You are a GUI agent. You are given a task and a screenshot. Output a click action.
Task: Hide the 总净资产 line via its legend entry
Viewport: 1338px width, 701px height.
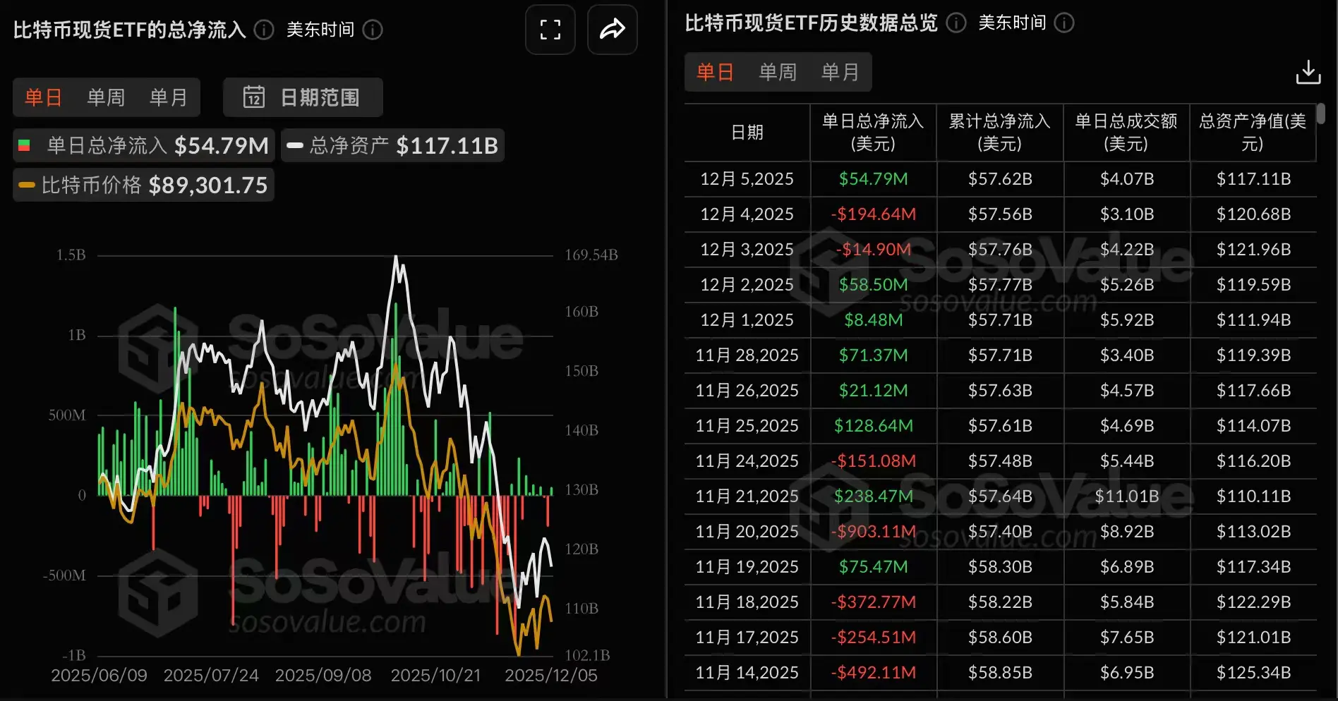click(x=392, y=145)
